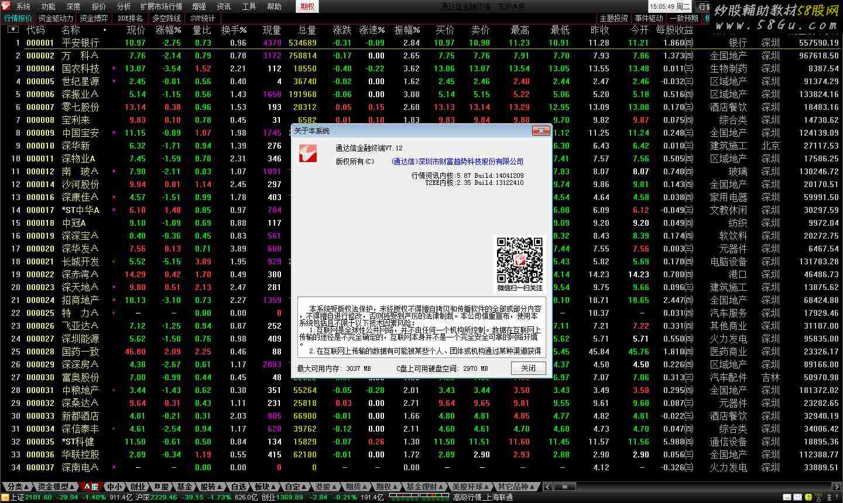Click the red 期权 button in menu bar
Viewport: 843px width, 503px height.
pos(307,6)
